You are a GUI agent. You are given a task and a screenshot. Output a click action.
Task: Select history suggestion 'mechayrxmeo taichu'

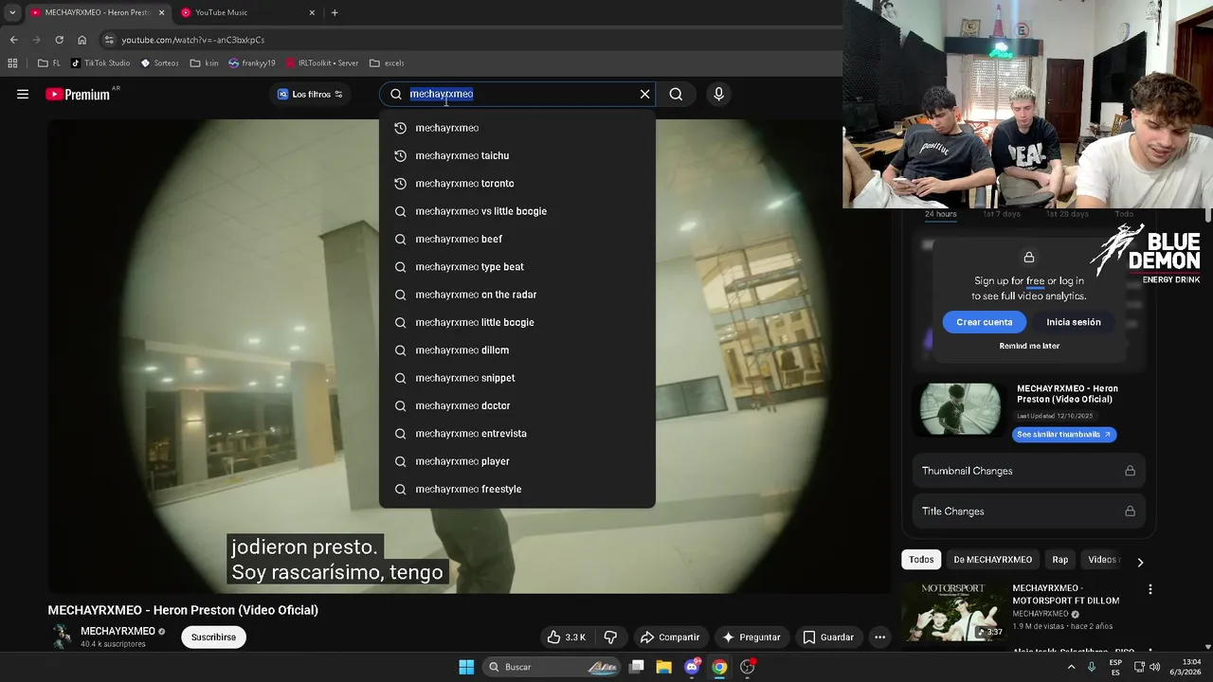(x=516, y=155)
